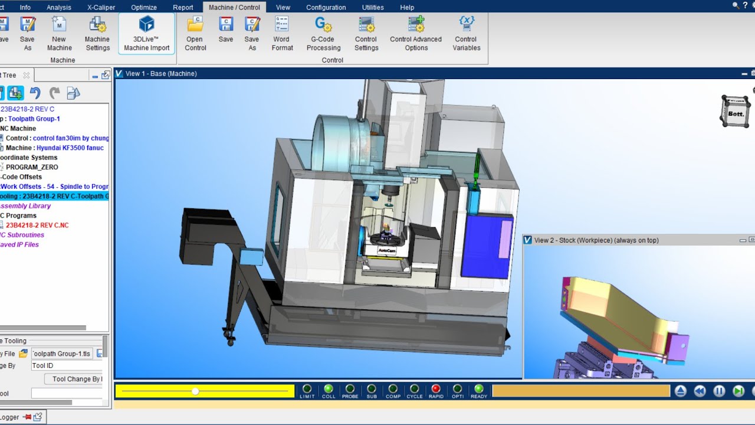
Task: Select Control : control fan30im tree item
Action: pos(55,138)
